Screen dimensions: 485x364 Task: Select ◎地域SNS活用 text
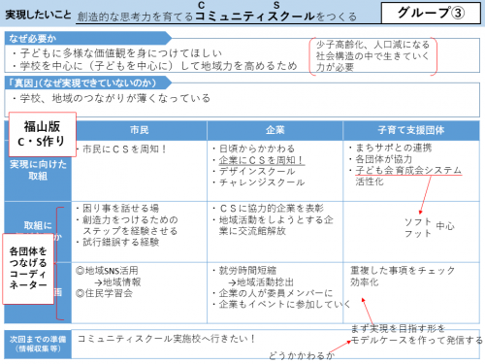tap(107, 271)
